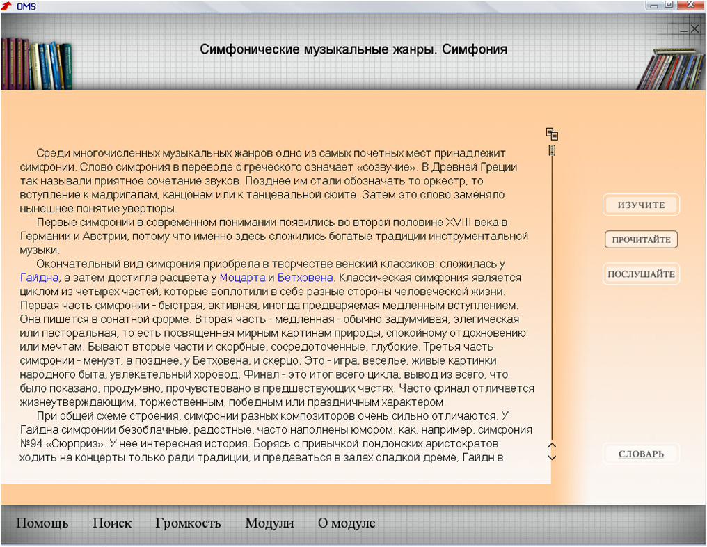The height and width of the screenshot is (547, 707).
Task: Maximize the OMS window
Action: pos(669,5)
